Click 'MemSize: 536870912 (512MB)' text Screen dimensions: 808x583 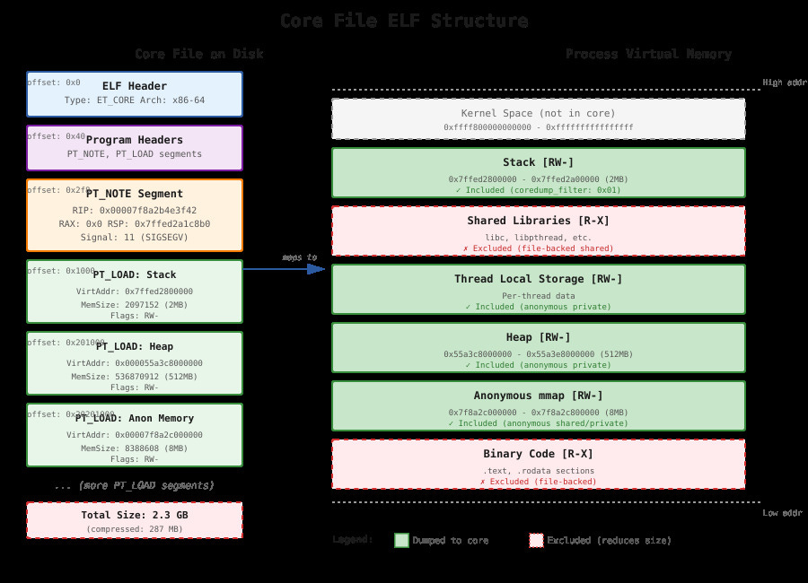click(x=135, y=376)
